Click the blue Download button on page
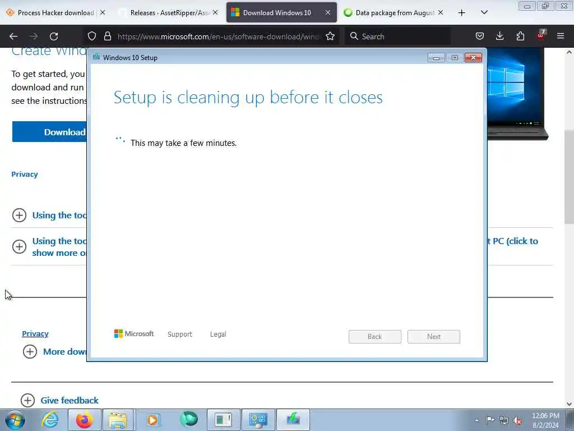 point(49,132)
